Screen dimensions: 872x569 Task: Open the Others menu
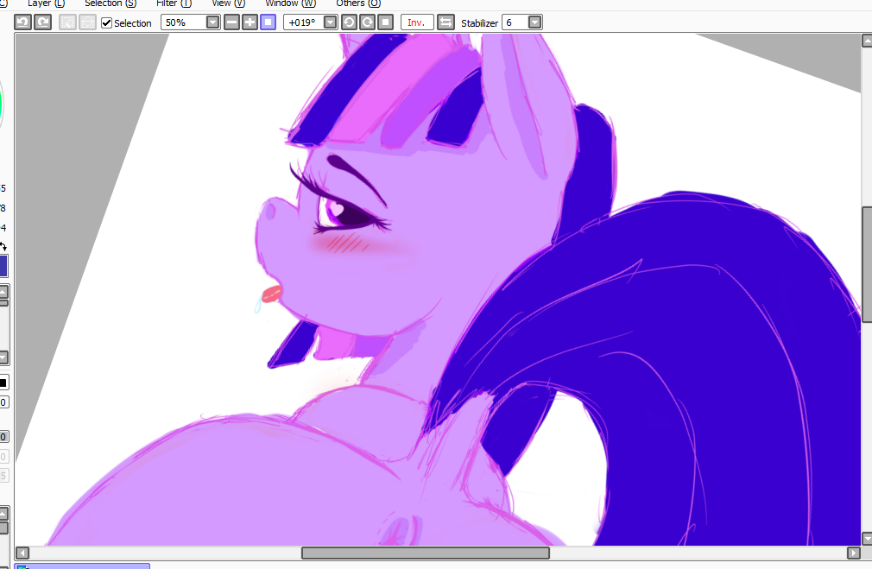(358, 3)
